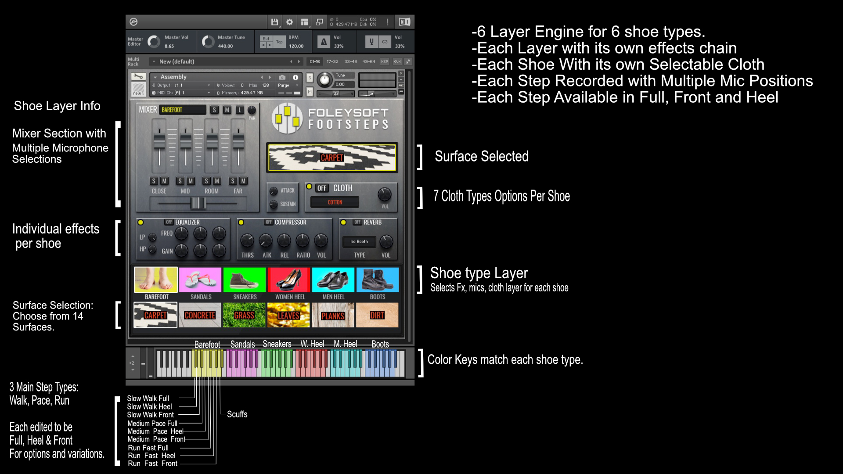Open the workspace layout panel icon

pyautogui.click(x=304, y=22)
